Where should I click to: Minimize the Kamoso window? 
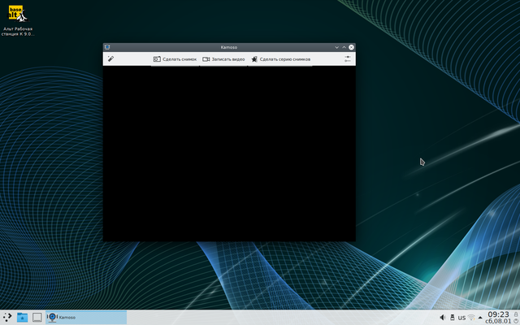pyautogui.click(x=336, y=47)
